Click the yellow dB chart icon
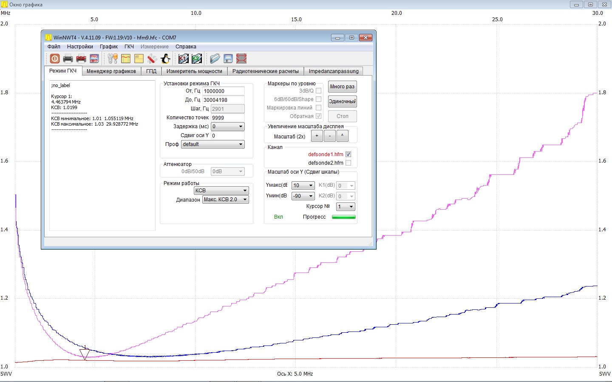612x382 pixels. point(139,59)
